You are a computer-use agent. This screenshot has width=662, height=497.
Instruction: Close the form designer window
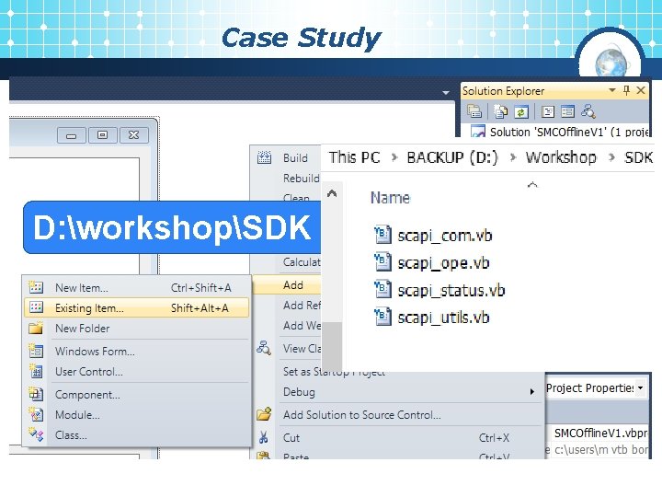134,135
